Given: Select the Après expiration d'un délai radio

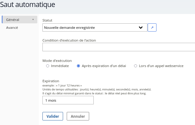Looking at the screenshot, I should pos(78,66).
